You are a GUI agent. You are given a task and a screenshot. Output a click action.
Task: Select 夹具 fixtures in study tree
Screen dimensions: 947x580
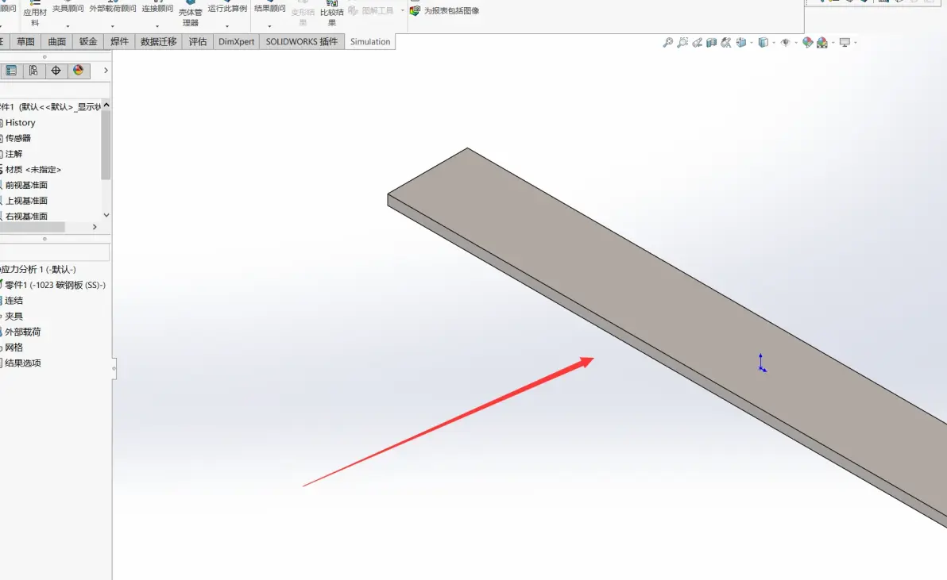click(14, 316)
